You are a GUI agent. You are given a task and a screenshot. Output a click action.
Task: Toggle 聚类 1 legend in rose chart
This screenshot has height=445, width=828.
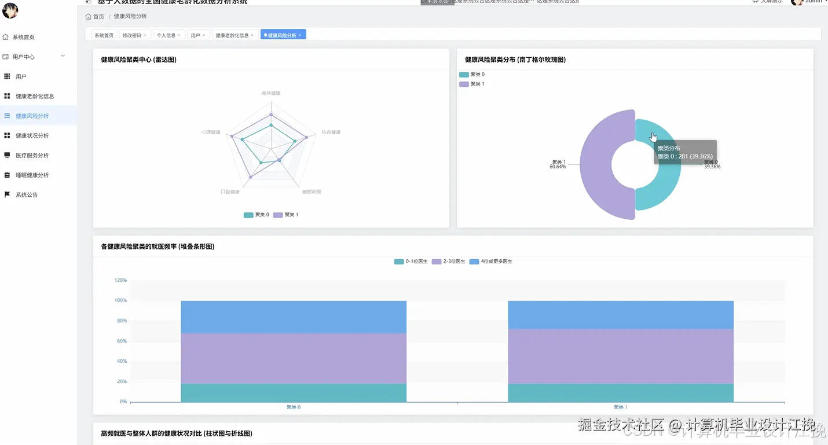(472, 84)
